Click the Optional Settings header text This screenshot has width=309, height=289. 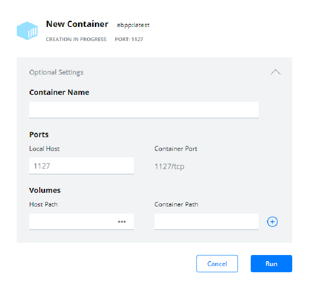56,72
